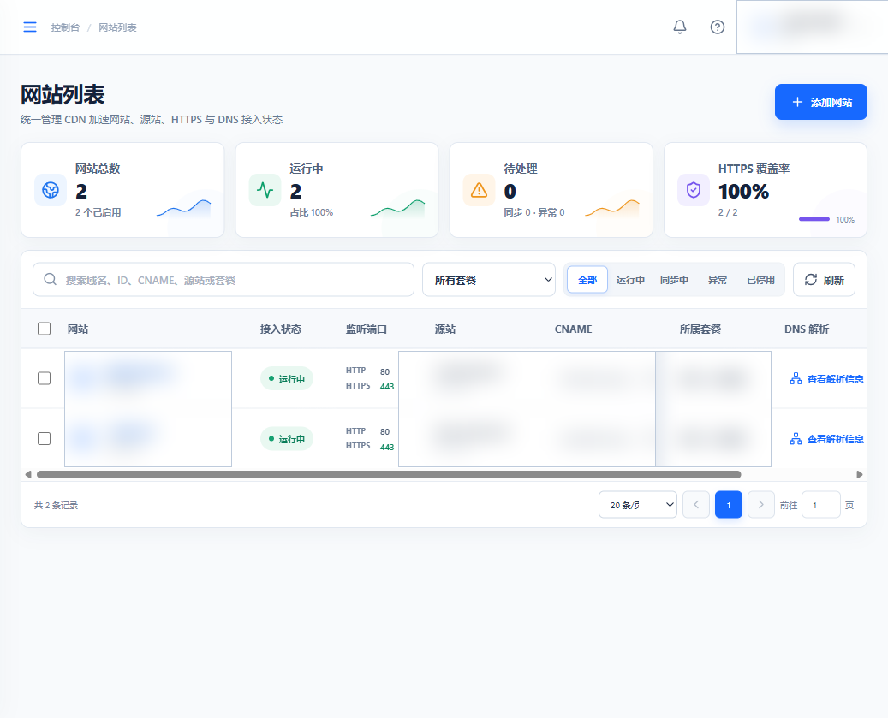The image size is (888, 718).
Task: Click the 添加网站 button
Action: (820, 102)
